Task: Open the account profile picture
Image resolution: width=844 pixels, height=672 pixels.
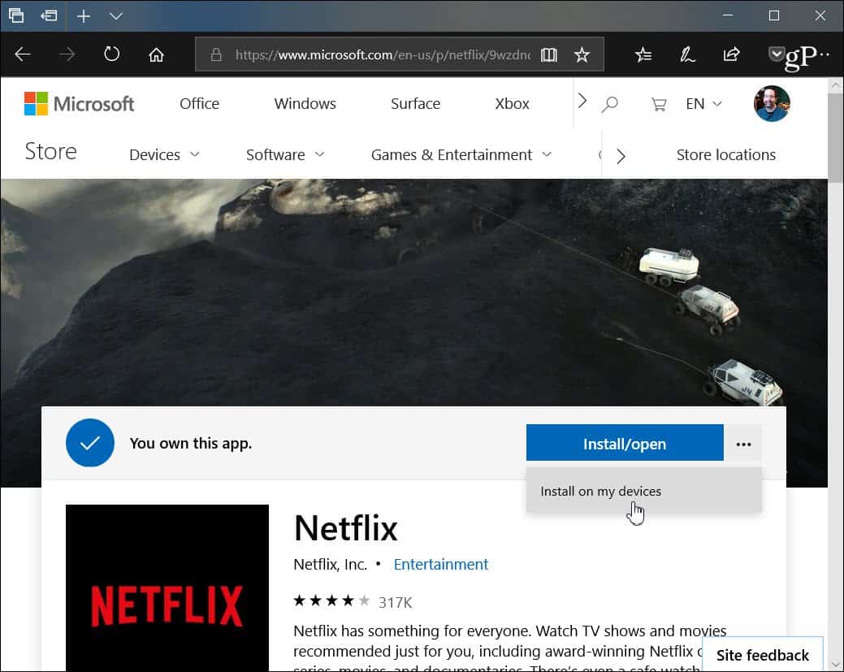Action: (x=772, y=103)
